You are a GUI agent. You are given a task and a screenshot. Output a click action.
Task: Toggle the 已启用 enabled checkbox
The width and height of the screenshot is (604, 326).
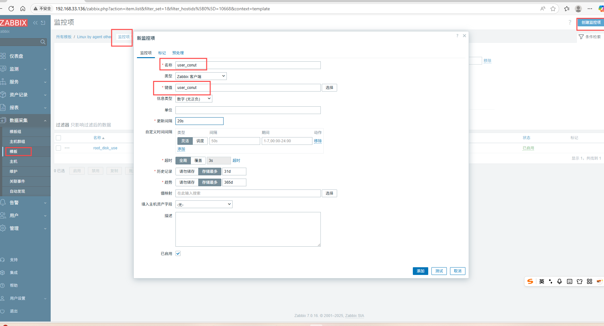[178, 253]
